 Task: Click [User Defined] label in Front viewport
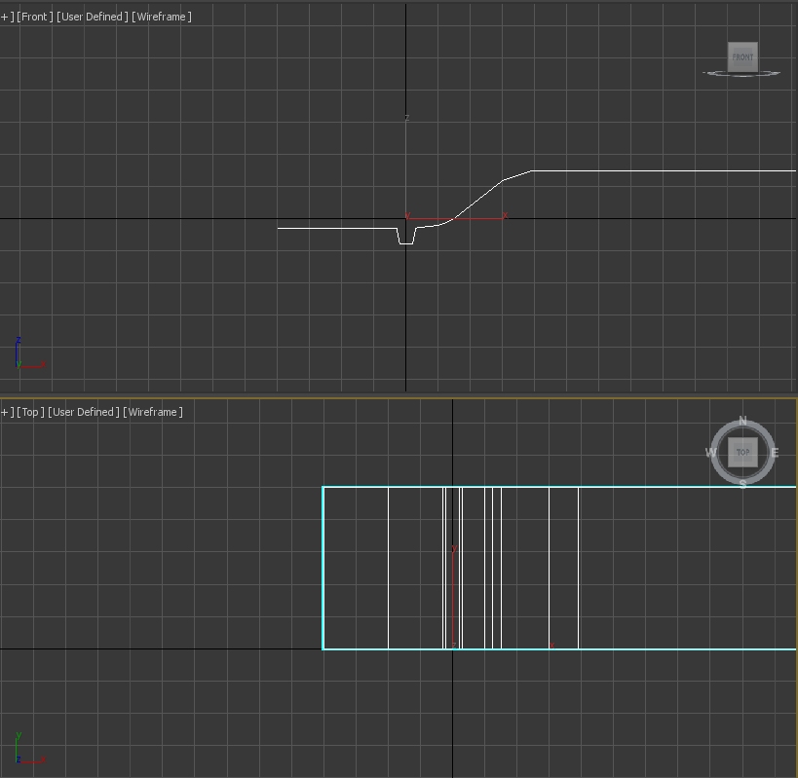(91, 17)
